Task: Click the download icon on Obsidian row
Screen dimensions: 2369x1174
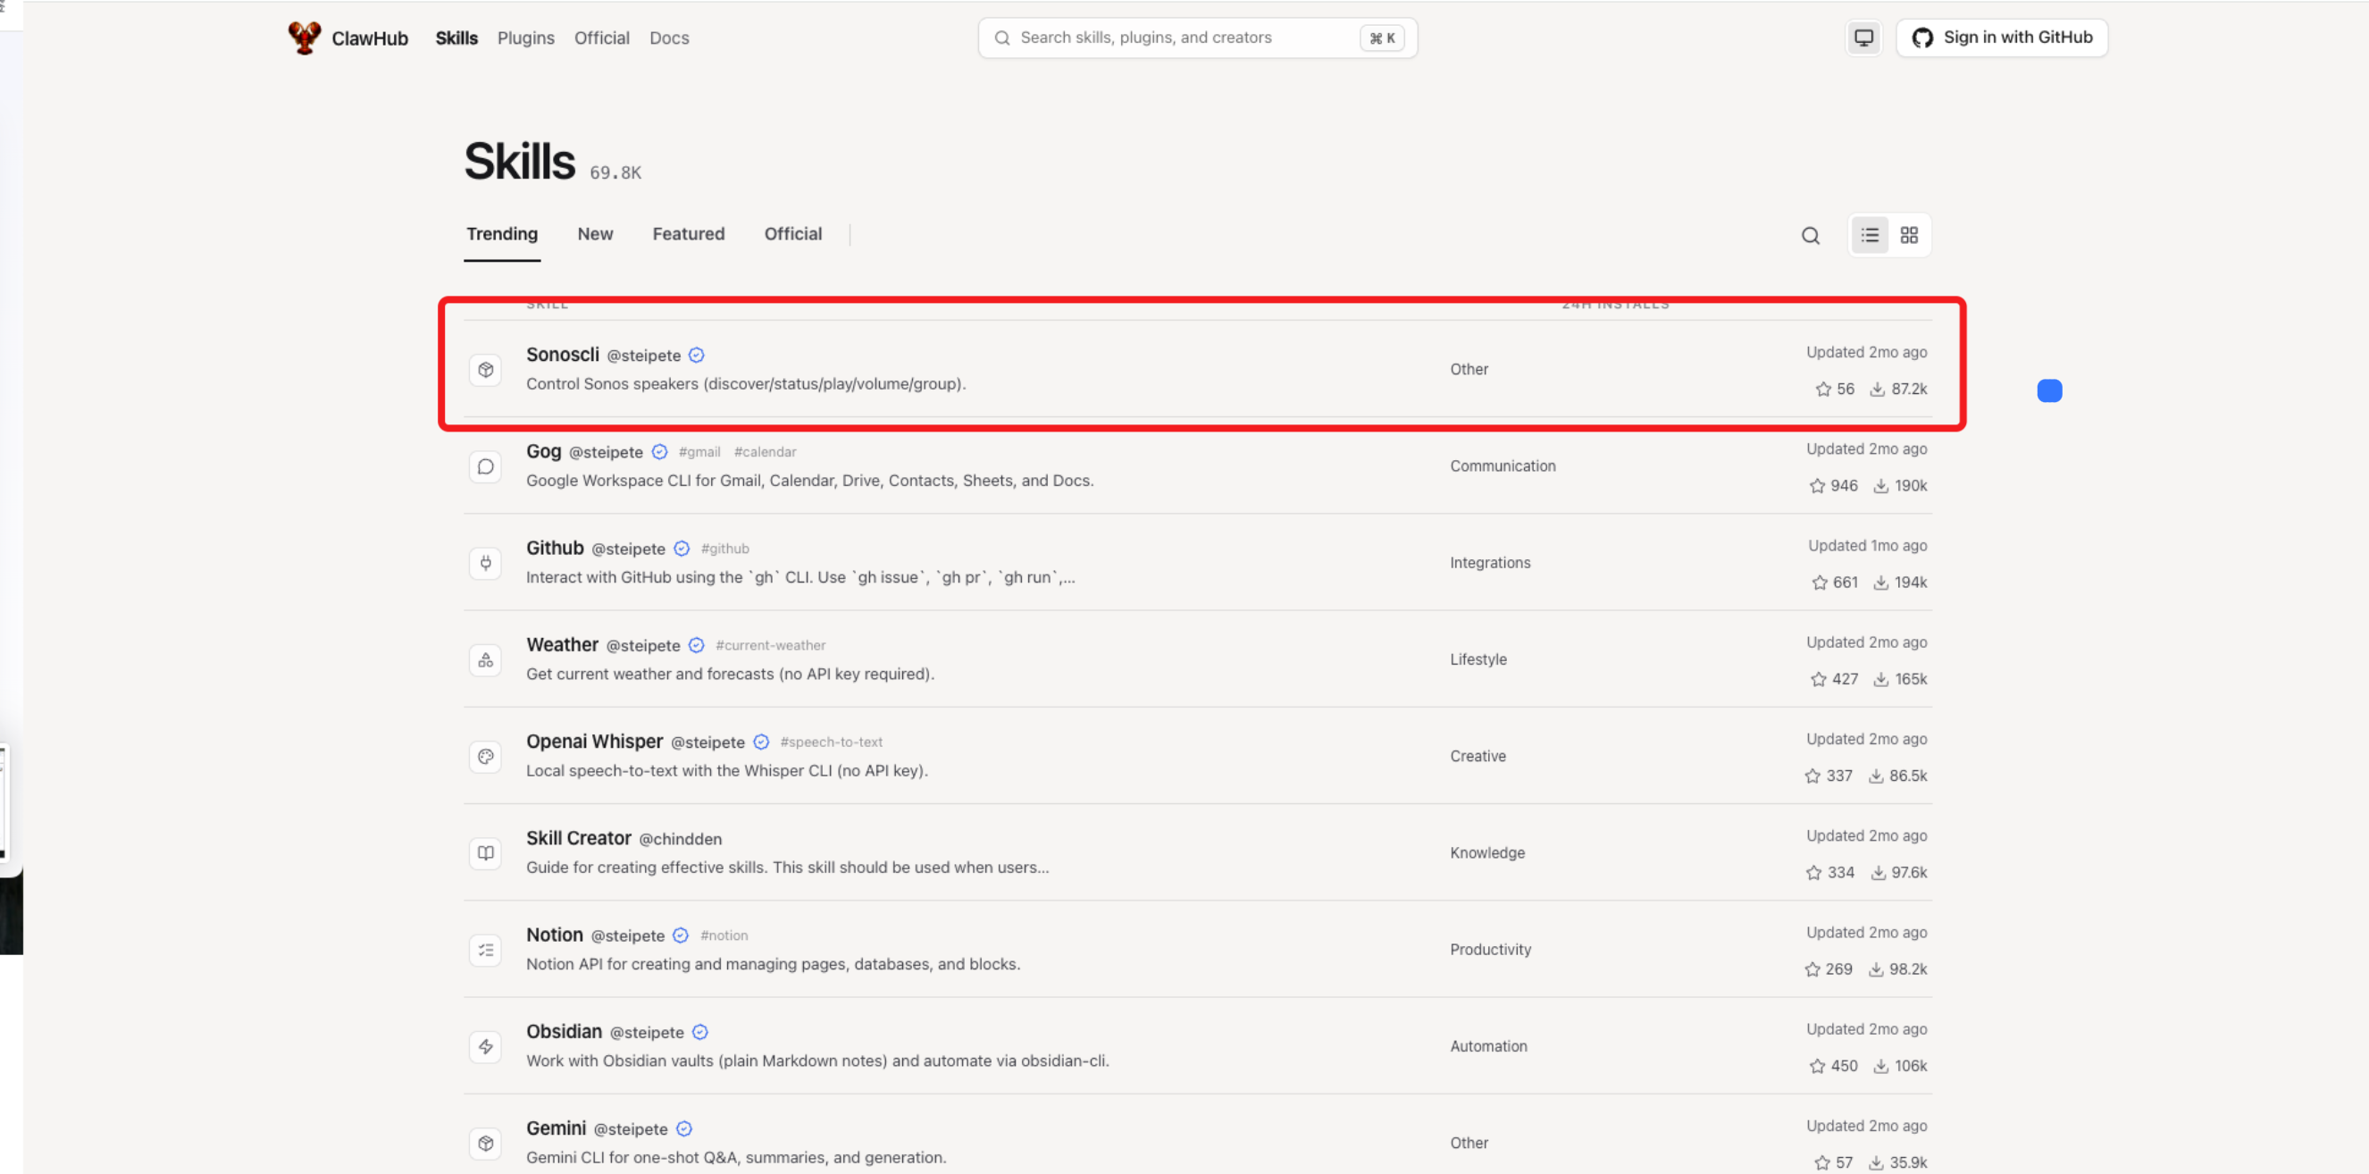Action: (1880, 1065)
